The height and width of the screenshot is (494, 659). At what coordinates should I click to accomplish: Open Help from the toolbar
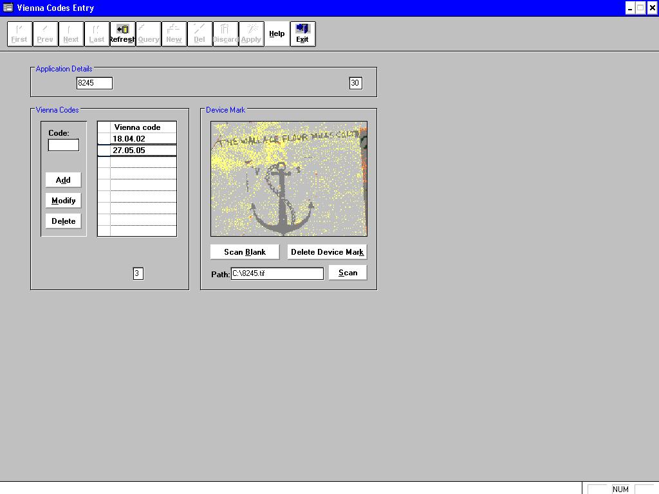pyautogui.click(x=277, y=34)
